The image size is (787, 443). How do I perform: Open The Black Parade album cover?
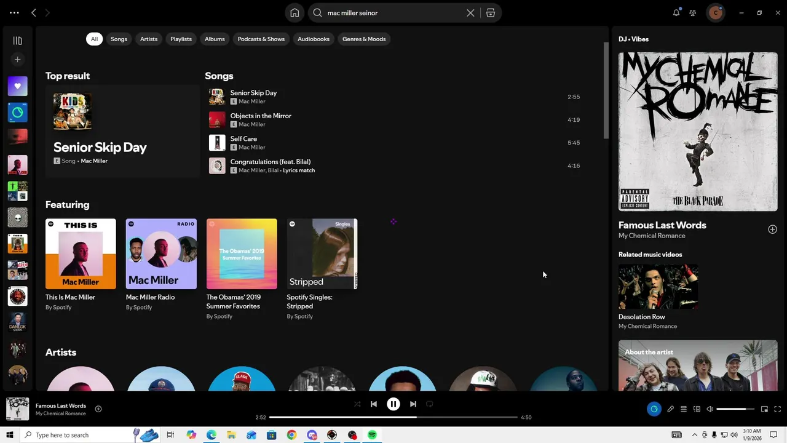698,132
